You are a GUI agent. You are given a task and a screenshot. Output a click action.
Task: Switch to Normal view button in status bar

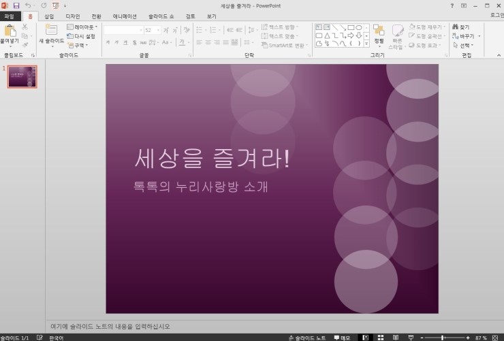[x=365, y=338]
